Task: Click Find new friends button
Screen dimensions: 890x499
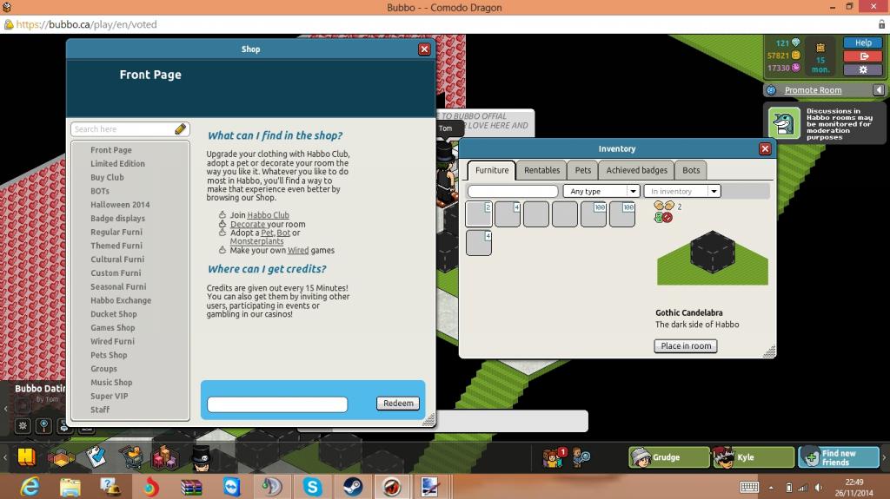Action: [x=838, y=457]
